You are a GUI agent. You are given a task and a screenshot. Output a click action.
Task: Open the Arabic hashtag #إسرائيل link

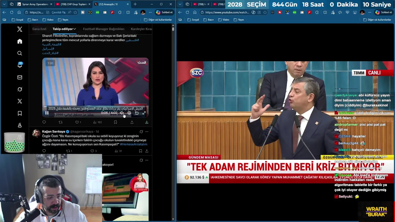coord(48,49)
